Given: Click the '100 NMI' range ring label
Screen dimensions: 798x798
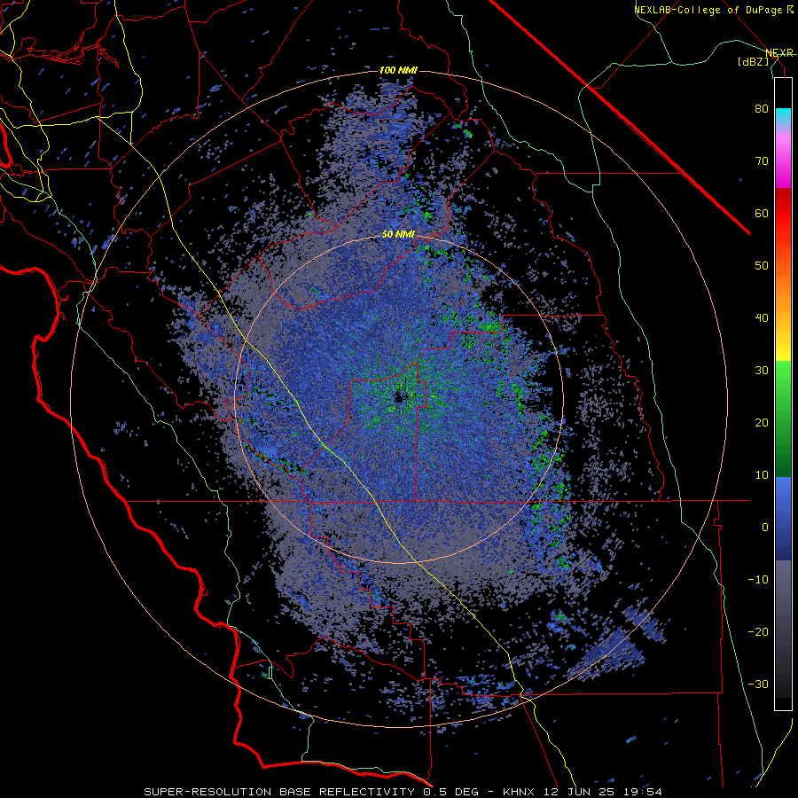Looking at the screenshot, I should point(398,70).
